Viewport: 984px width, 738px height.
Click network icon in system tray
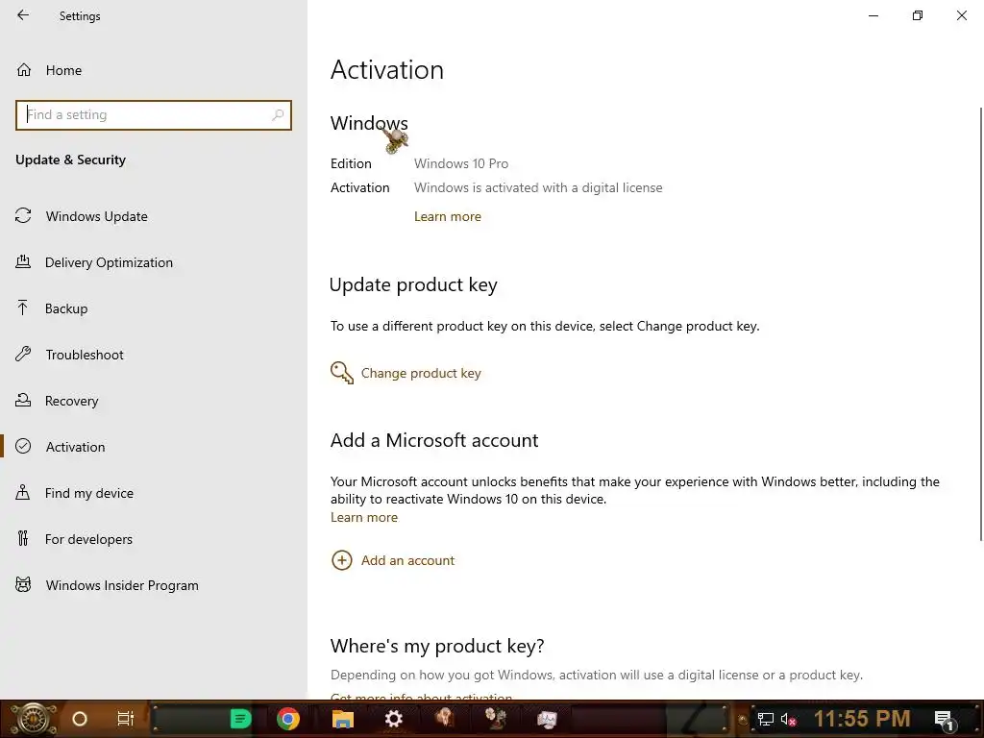tap(765, 719)
